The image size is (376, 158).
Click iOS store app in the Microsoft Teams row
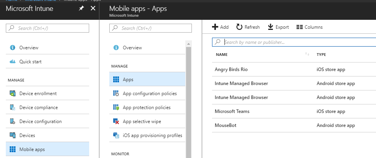point(331,111)
